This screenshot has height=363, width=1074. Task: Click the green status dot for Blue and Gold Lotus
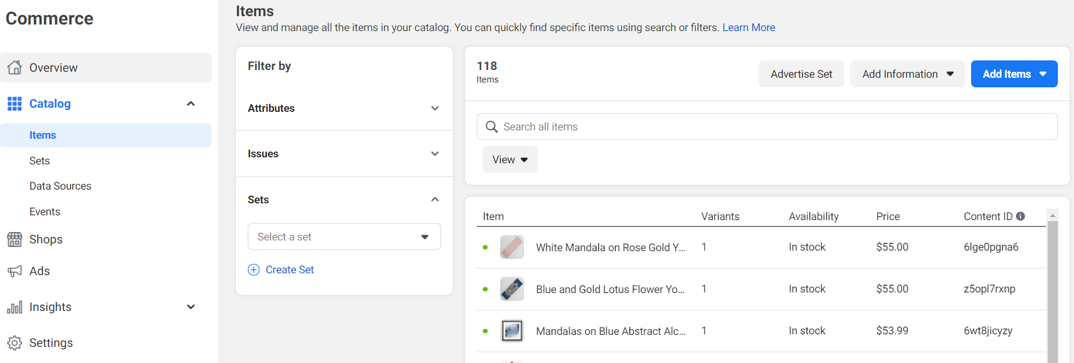(485, 289)
